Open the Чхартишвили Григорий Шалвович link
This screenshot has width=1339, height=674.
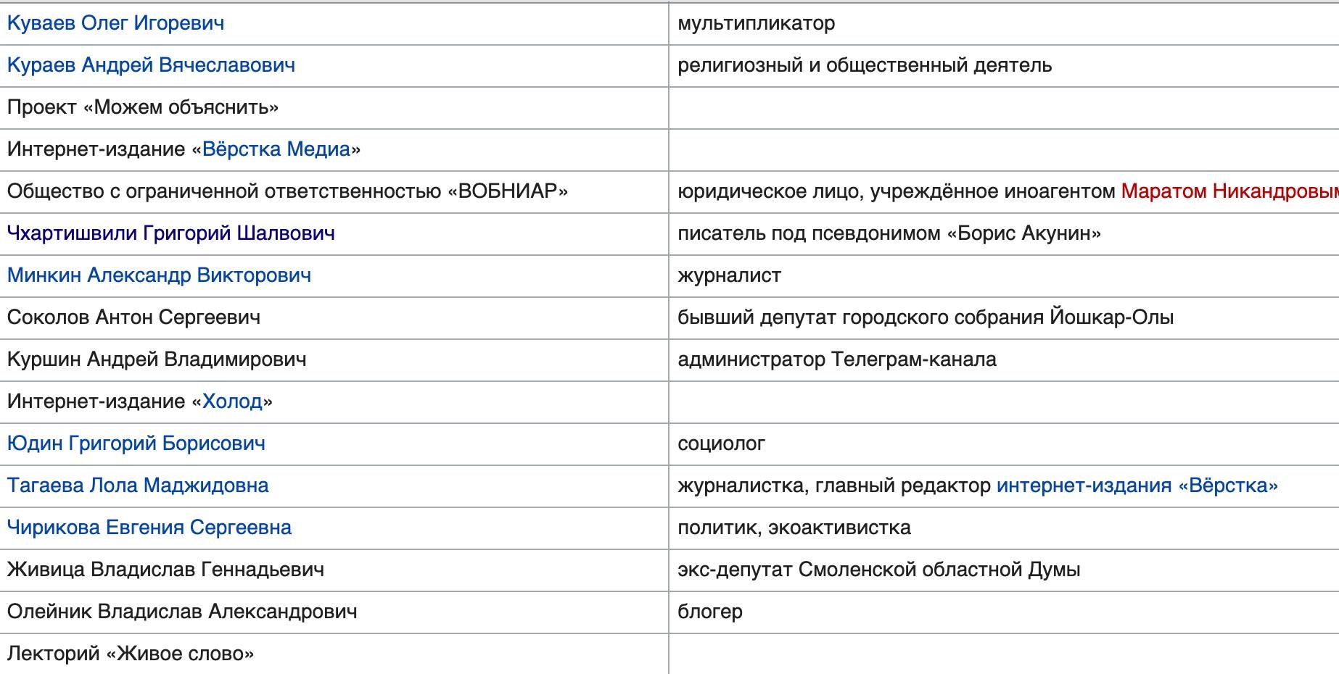[x=170, y=233]
